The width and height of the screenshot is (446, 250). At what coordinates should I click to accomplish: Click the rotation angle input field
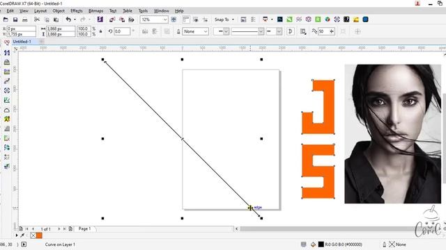122,31
